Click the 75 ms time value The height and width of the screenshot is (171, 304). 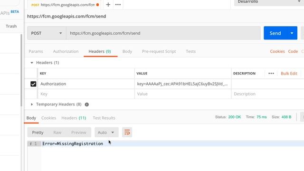click(x=262, y=117)
